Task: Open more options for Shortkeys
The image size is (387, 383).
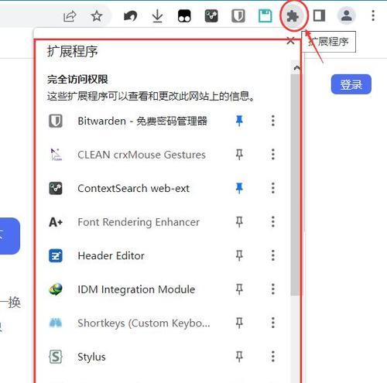Action: point(273,323)
